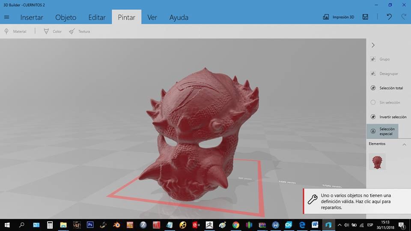Open the Objeto tab
This screenshot has height=231, width=411.
click(66, 17)
